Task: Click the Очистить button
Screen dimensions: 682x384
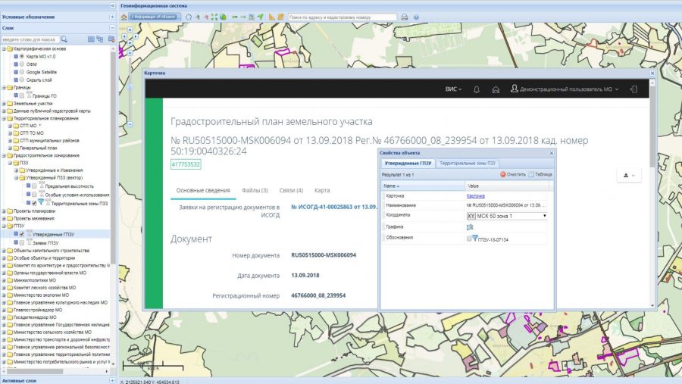Action: pyautogui.click(x=513, y=174)
